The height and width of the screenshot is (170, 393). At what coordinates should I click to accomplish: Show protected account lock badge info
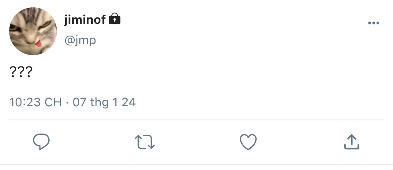115,19
